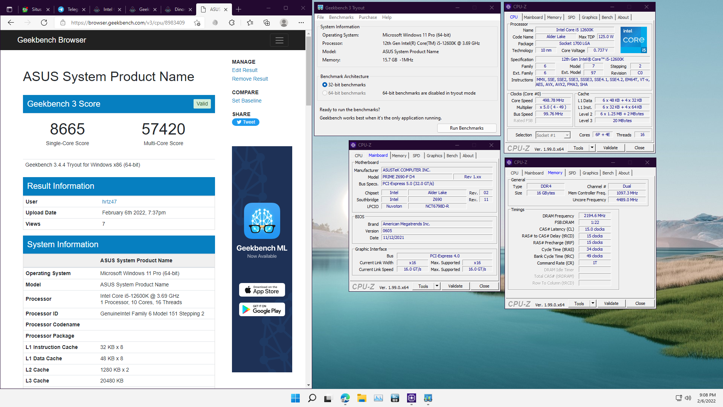This screenshot has height=407, width=723.
Task: Click the browser address bar URL
Action: coord(128,23)
